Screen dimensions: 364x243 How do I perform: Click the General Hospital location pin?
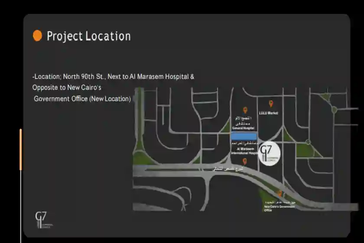click(x=245, y=110)
